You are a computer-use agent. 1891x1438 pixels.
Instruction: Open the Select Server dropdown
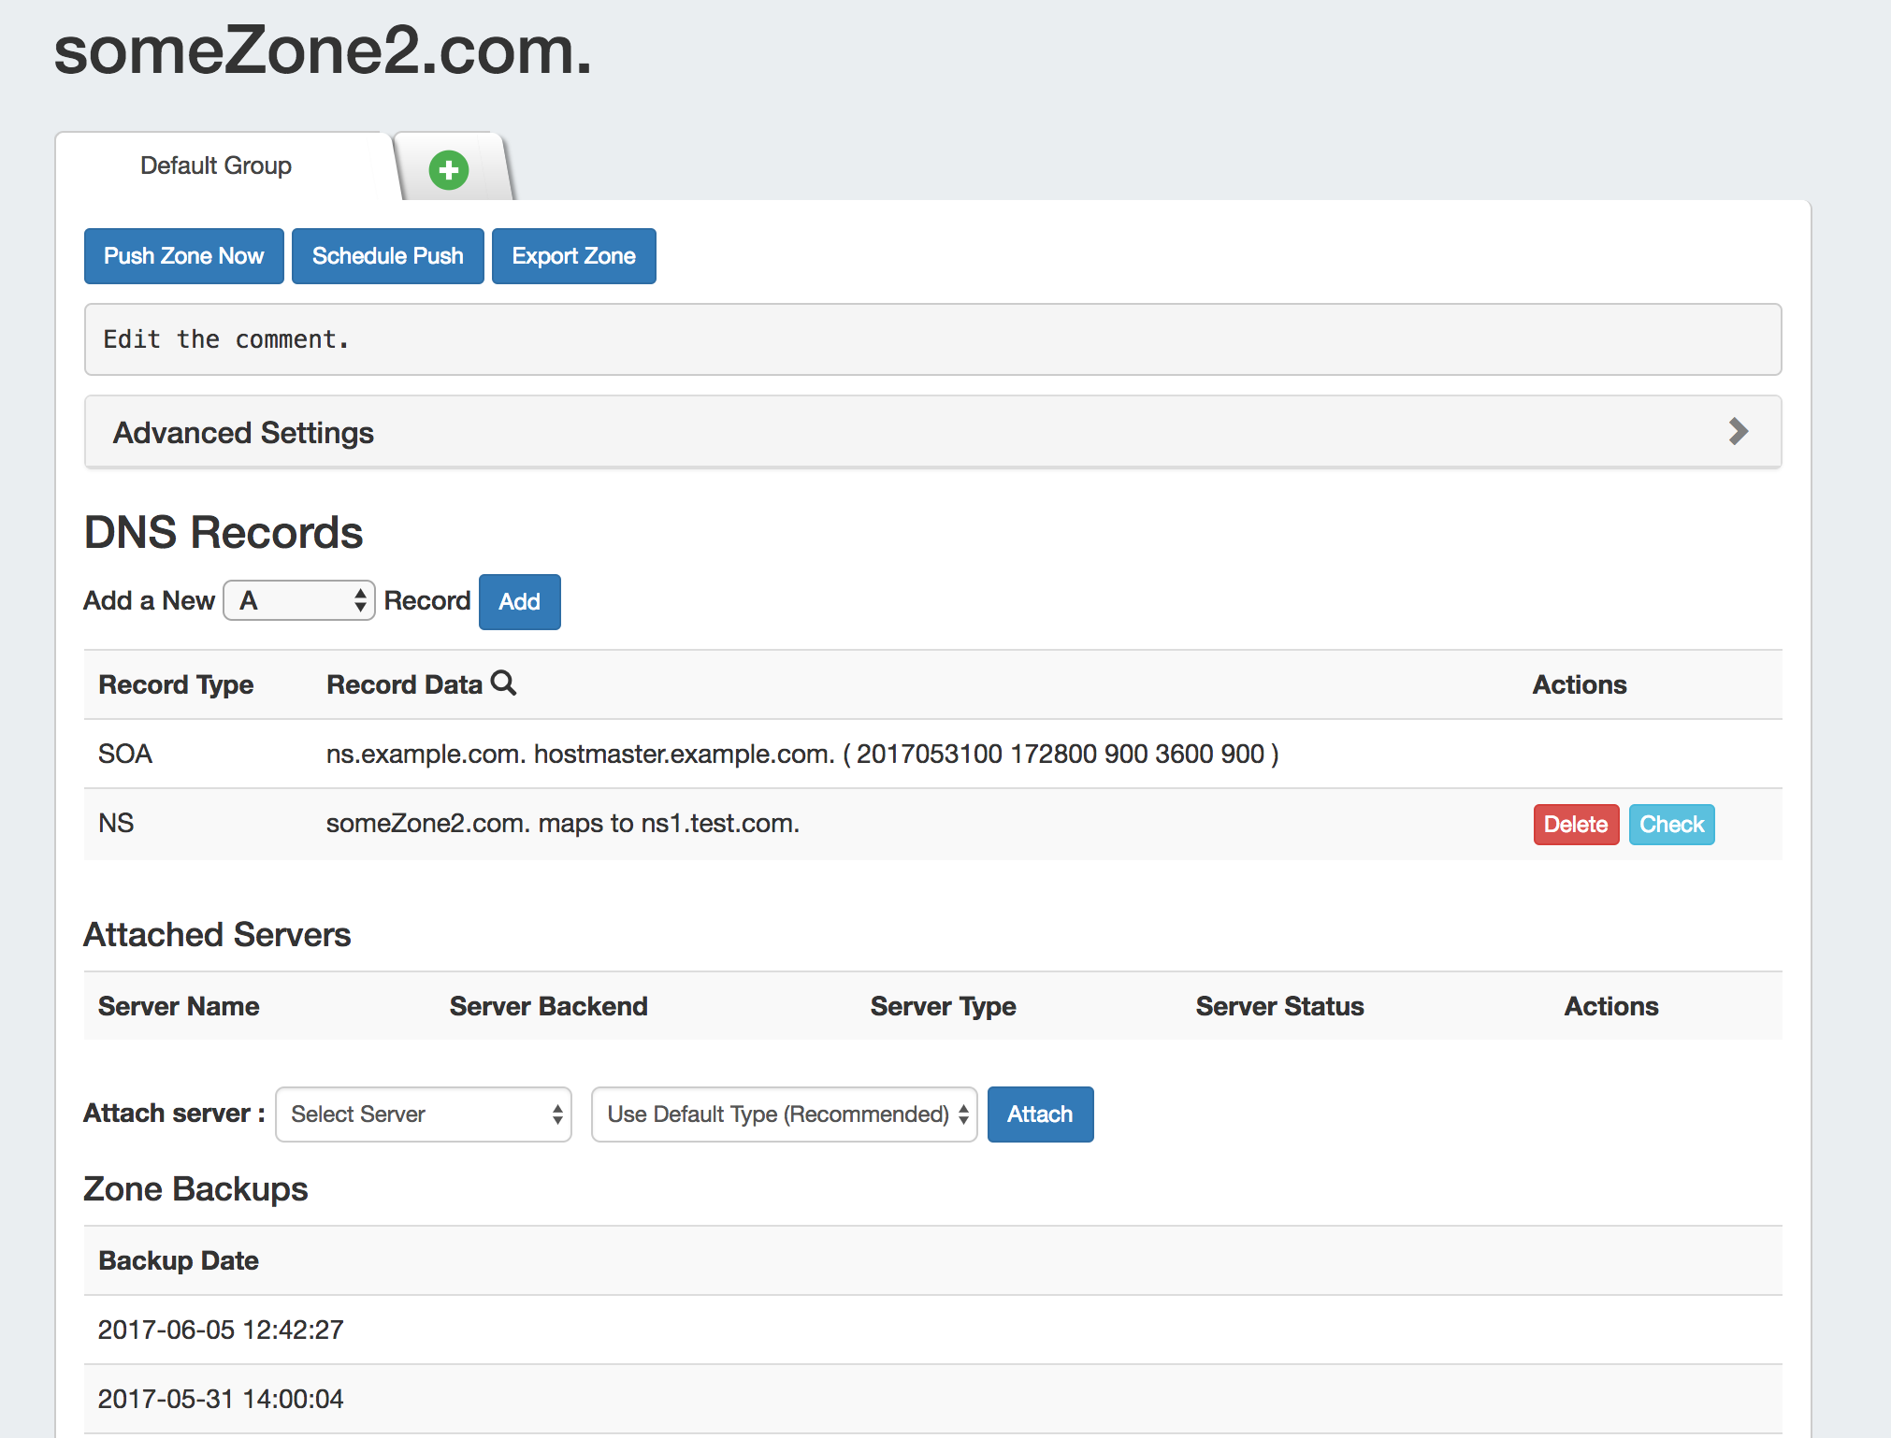pyautogui.click(x=424, y=1114)
